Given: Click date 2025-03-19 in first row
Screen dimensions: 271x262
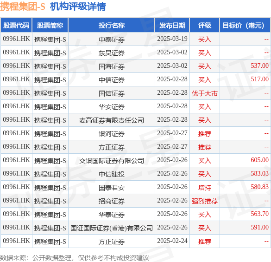Looking at the screenshot, I should tap(172, 39).
